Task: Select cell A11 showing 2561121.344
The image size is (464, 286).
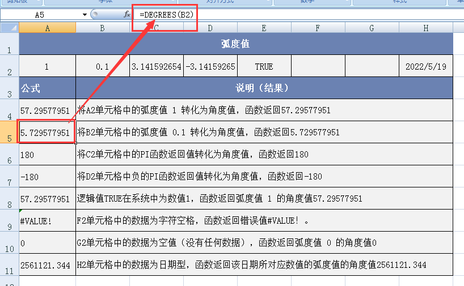Action: [47, 264]
